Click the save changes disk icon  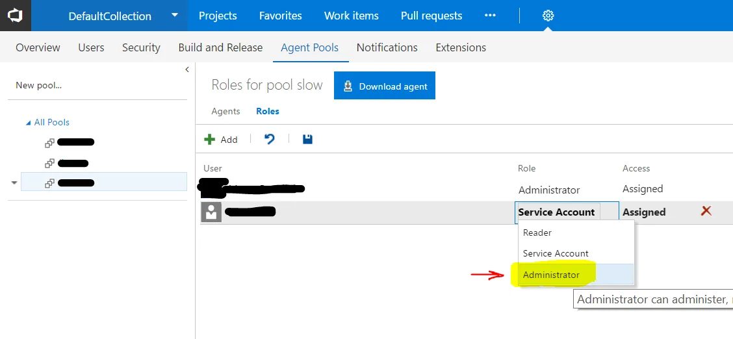pos(308,139)
